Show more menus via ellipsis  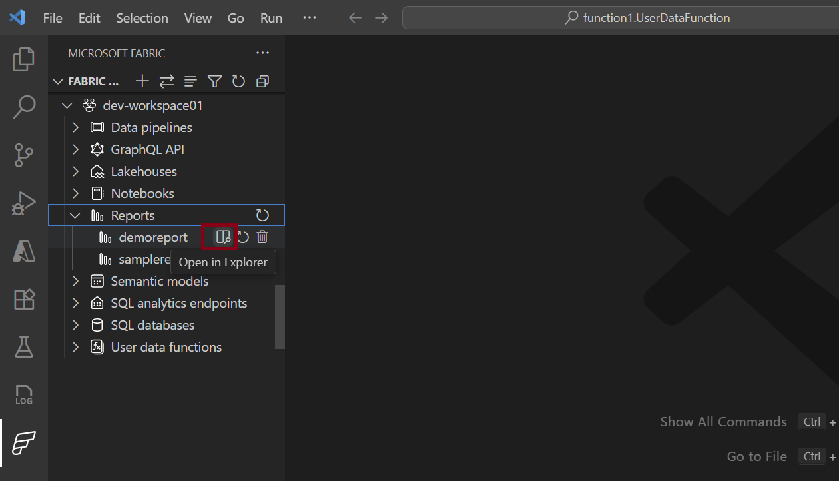pyautogui.click(x=310, y=18)
